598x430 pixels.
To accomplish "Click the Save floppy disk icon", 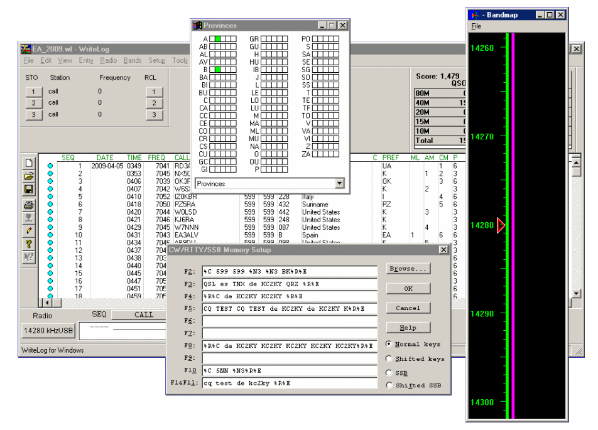I will pos(29,189).
